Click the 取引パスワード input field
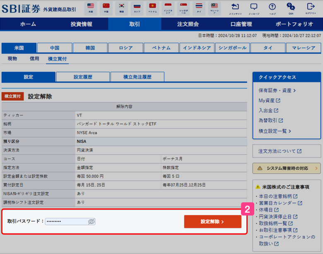 (x=66, y=221)
